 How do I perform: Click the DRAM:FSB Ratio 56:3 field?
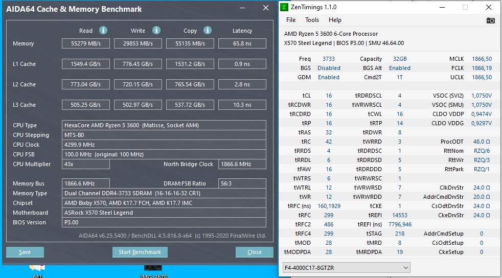[242, 183]
